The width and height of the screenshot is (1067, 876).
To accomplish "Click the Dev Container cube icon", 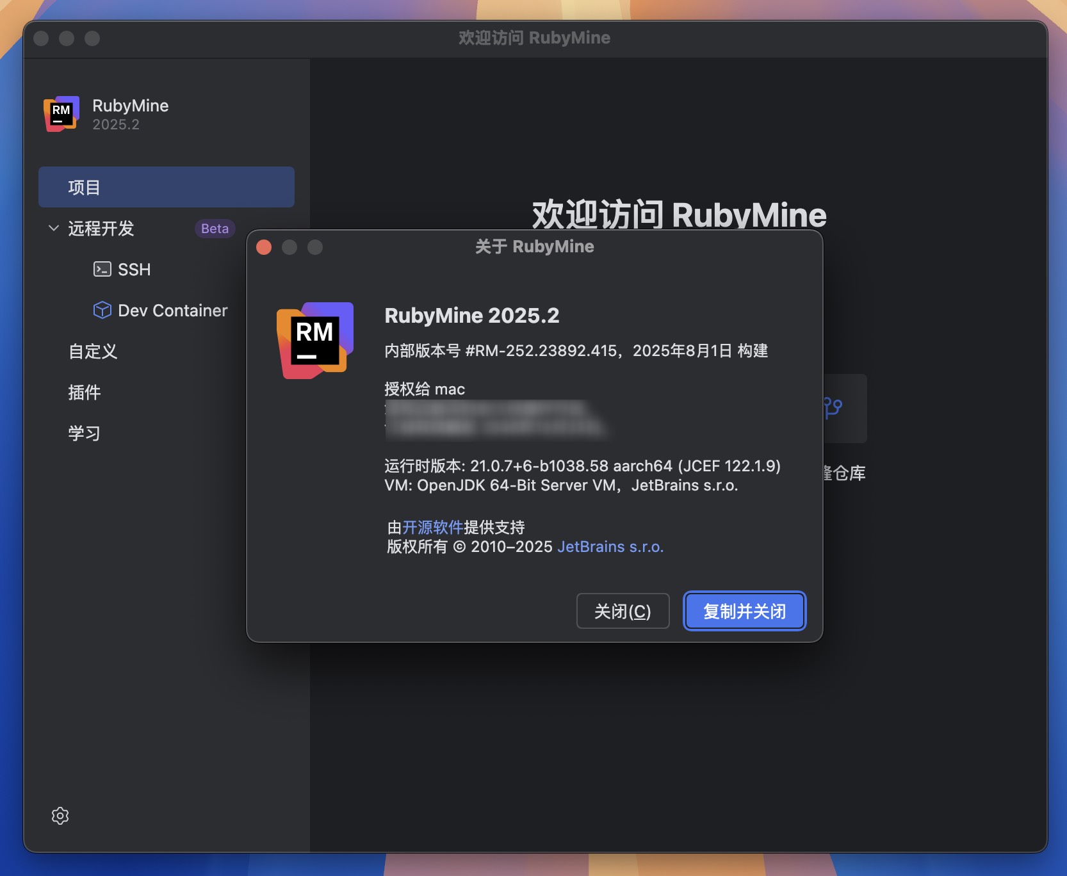I will [102, 310].
